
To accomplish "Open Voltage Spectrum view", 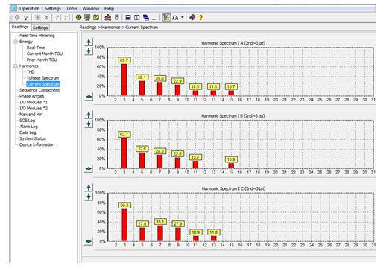I will pos(42,78).
